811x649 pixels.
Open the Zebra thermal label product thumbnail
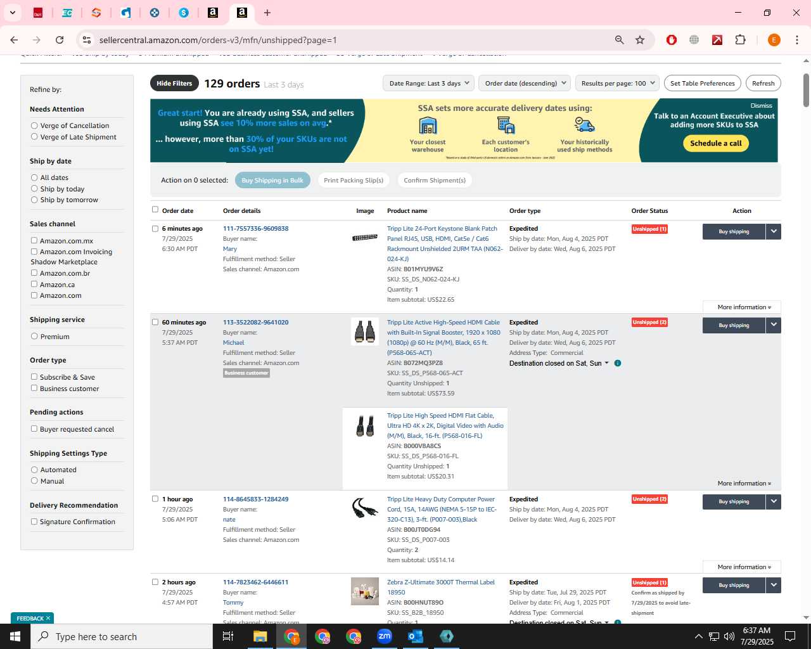click(x=365, y=591)
